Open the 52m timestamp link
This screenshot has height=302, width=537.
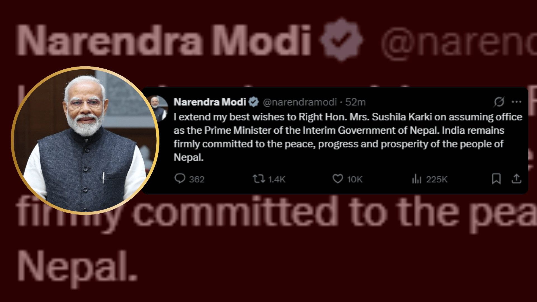(355, 102)
